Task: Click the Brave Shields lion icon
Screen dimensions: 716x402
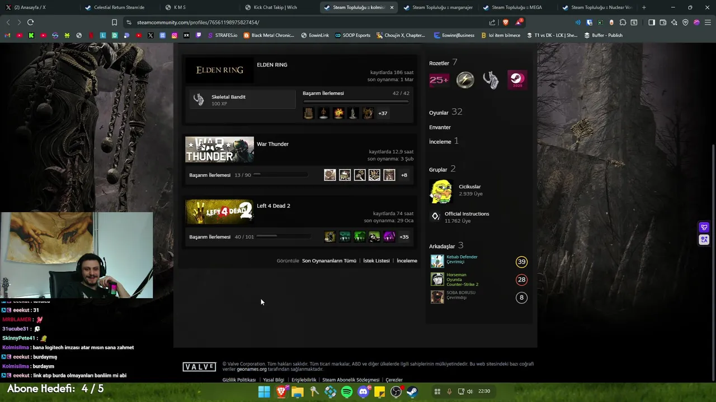Action: 506,22
